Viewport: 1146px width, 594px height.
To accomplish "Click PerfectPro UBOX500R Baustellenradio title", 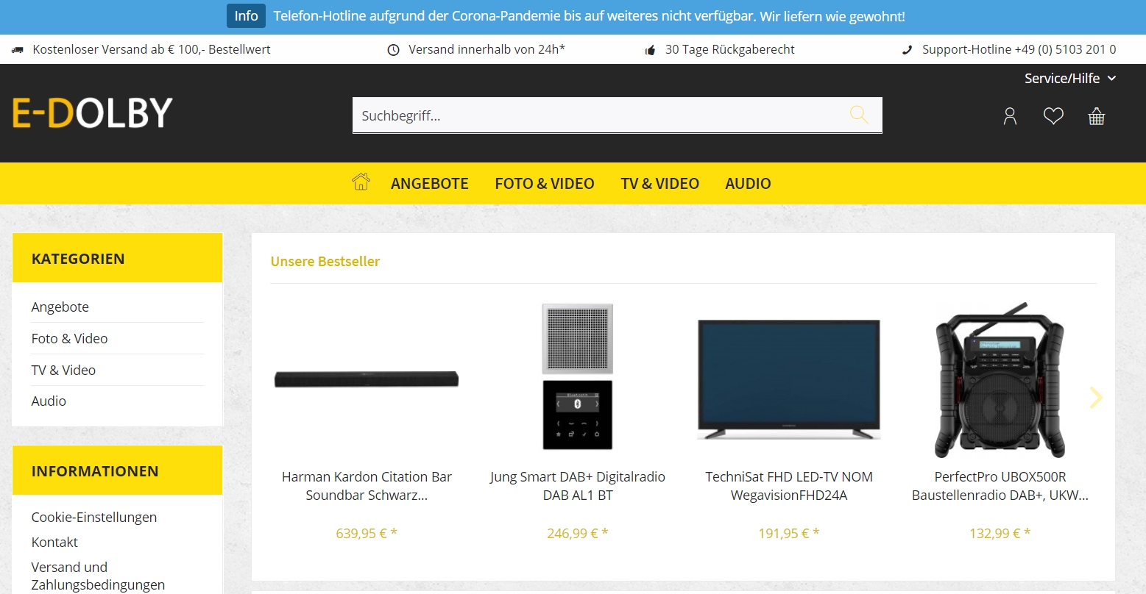I will click(1000, 486).
